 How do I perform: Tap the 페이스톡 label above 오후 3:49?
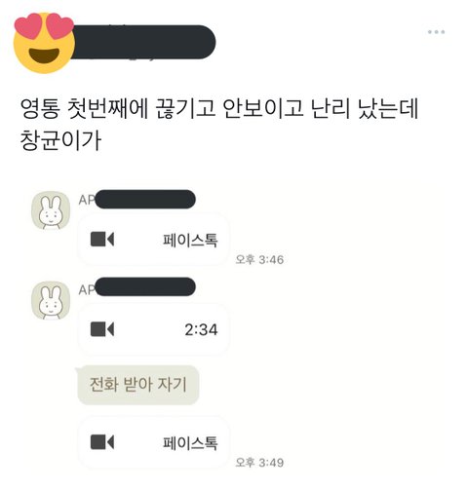pos(190,443)
